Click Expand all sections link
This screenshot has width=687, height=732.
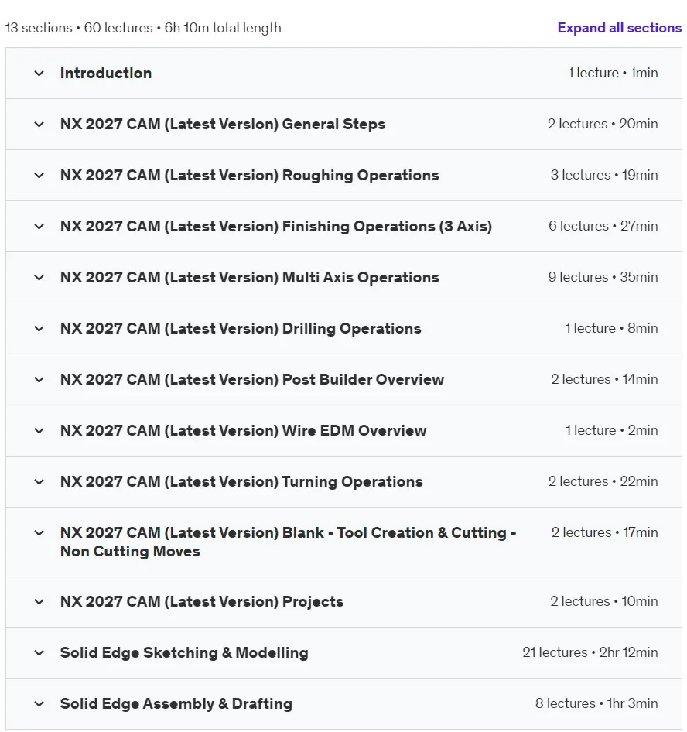(620, 28)
